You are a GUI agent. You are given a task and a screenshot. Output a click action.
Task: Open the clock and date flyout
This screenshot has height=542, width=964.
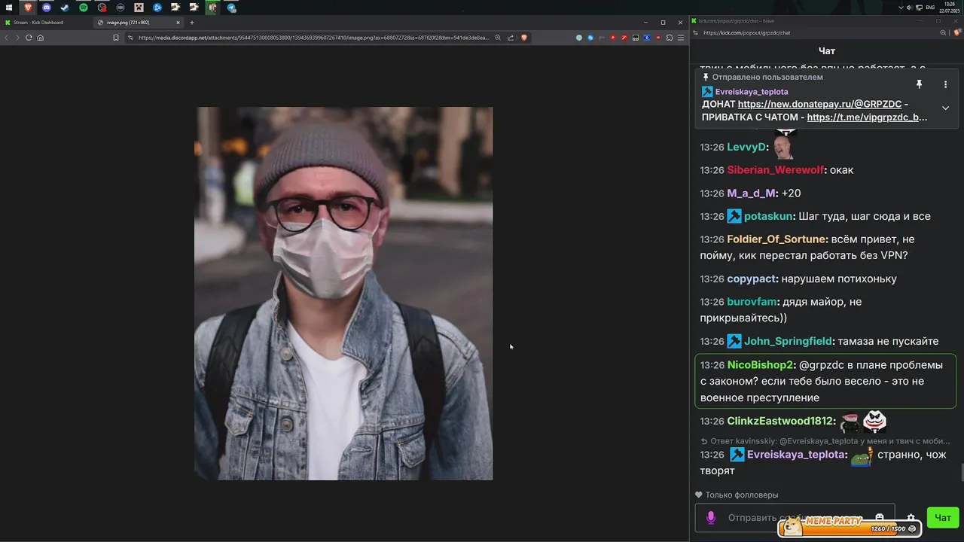950,8
